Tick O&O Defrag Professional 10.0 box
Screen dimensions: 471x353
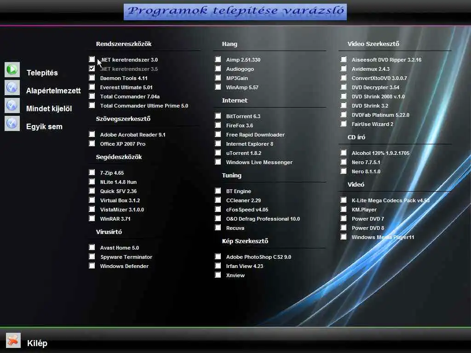pyautogui.click(x=218, y=218)
